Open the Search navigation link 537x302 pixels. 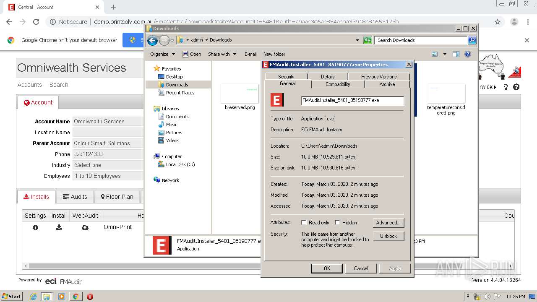pos(59,85)
